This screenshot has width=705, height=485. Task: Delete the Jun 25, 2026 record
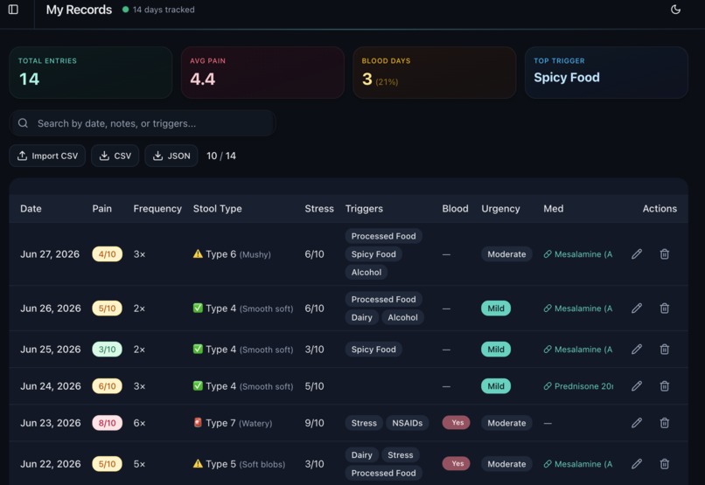pyautogui.click(x=665, y=350)
